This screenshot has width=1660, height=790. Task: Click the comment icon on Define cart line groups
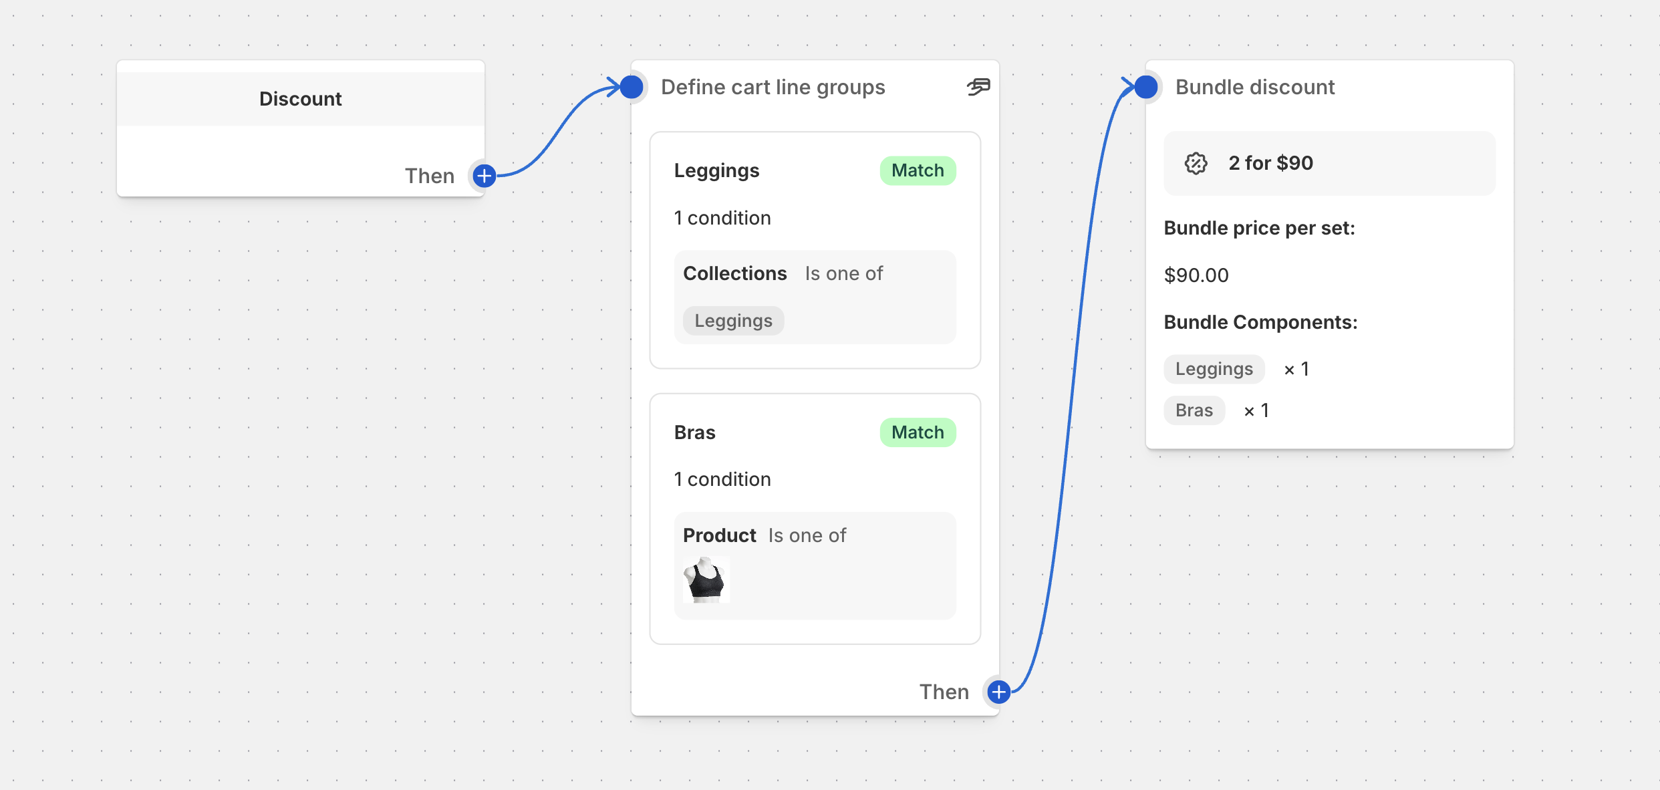[978, 87]
